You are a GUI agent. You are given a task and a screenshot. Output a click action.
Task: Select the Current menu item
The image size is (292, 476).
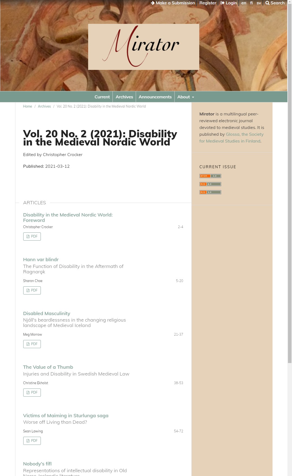tap(102, 97)
